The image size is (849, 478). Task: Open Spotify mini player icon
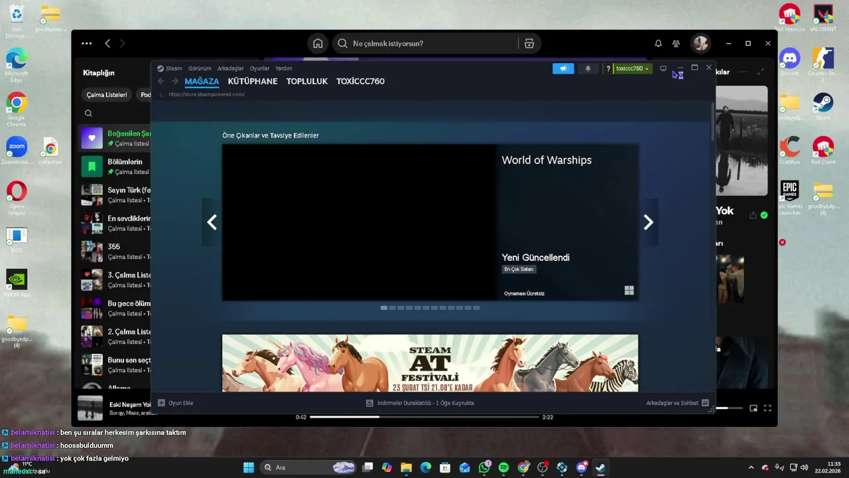tap(753, 408)
